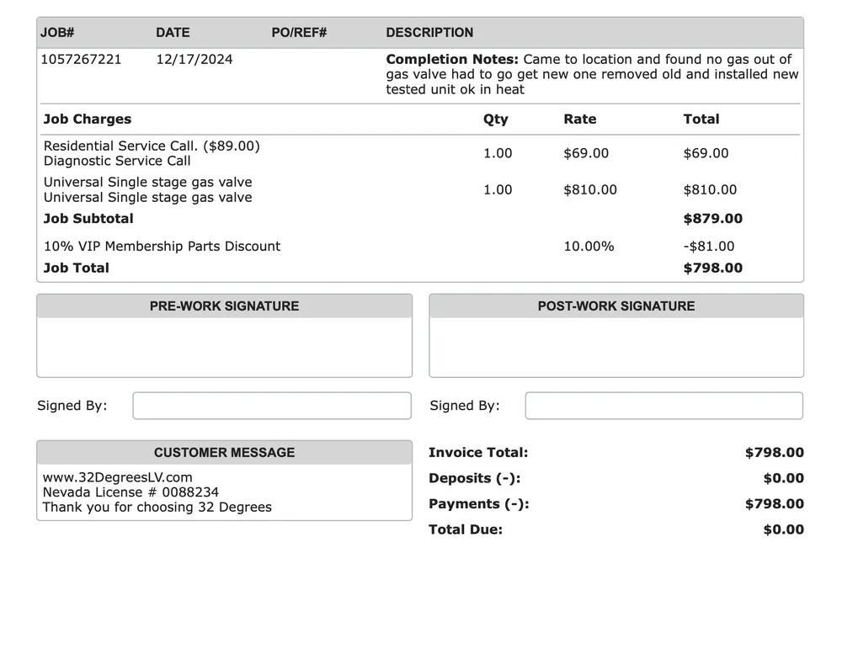Click the JOB# column header
Image resolution: width=842 pixels, height=654 pixels.
tap(57, 33)
